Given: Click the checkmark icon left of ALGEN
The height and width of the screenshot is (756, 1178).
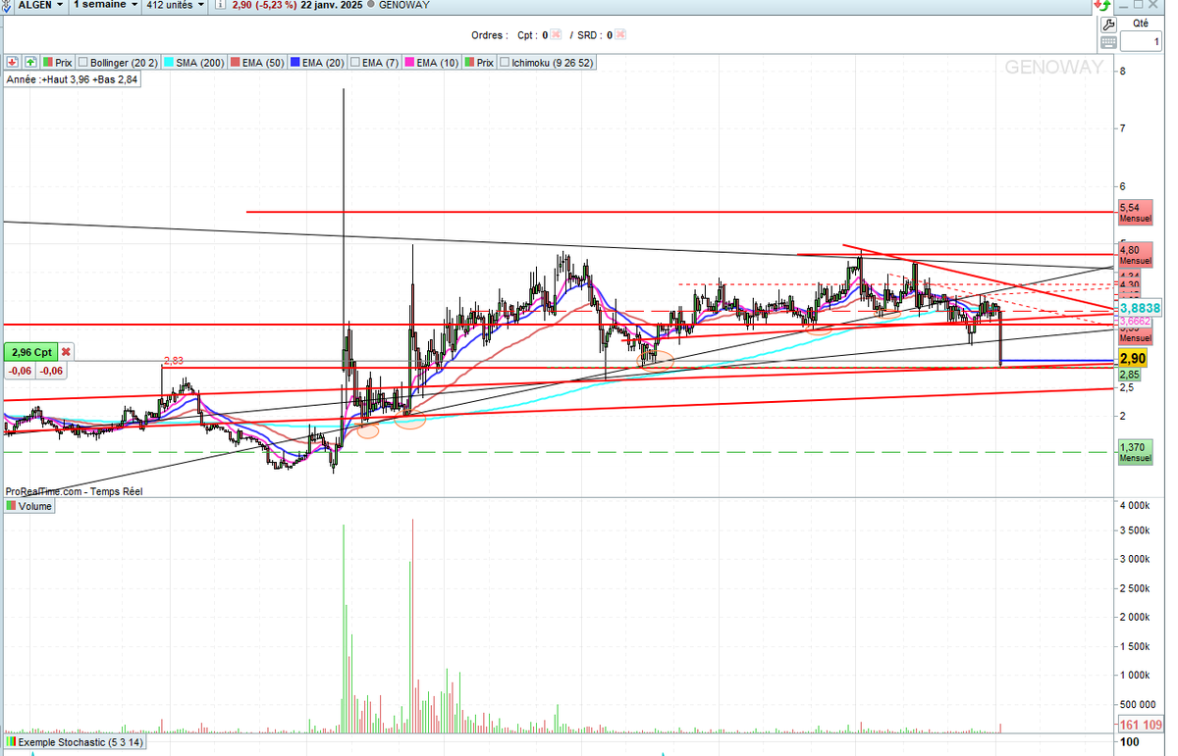Looking at the screenshot, I should (8, 5).
